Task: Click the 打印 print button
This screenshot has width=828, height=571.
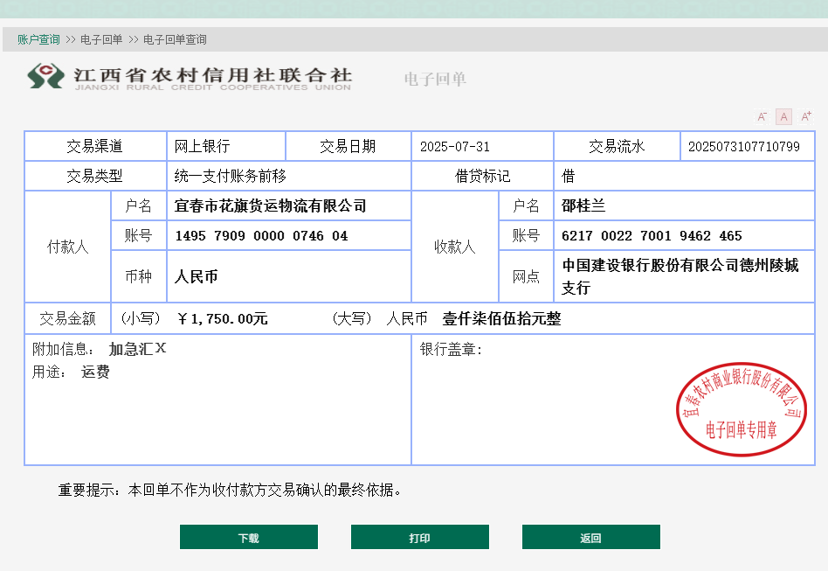Action: (420, 537)
